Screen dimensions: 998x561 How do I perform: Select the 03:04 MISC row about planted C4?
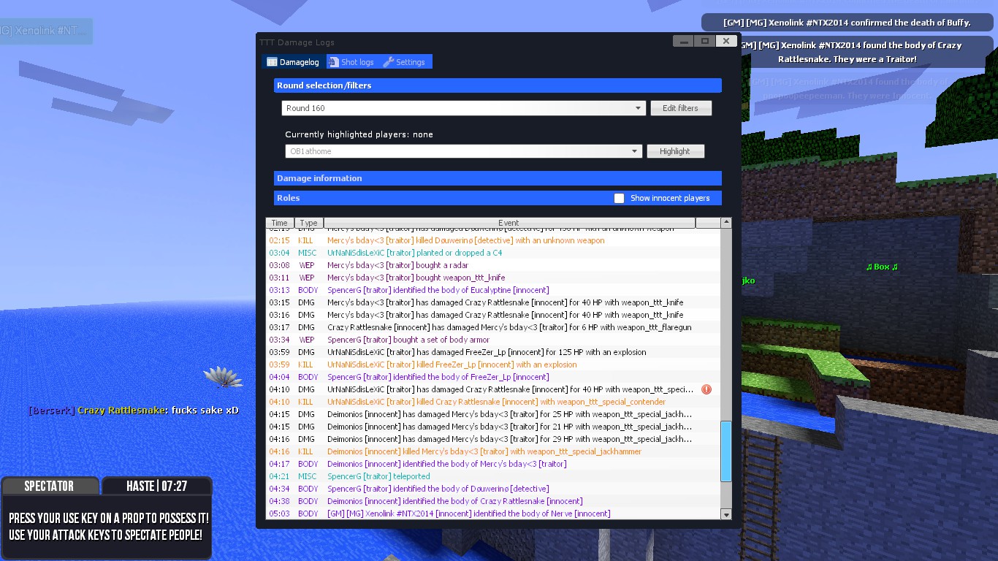(493, 253)
